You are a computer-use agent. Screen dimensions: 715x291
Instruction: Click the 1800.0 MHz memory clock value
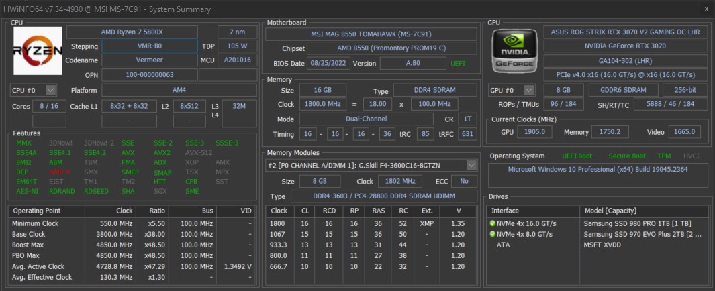(x=322, y=105)
